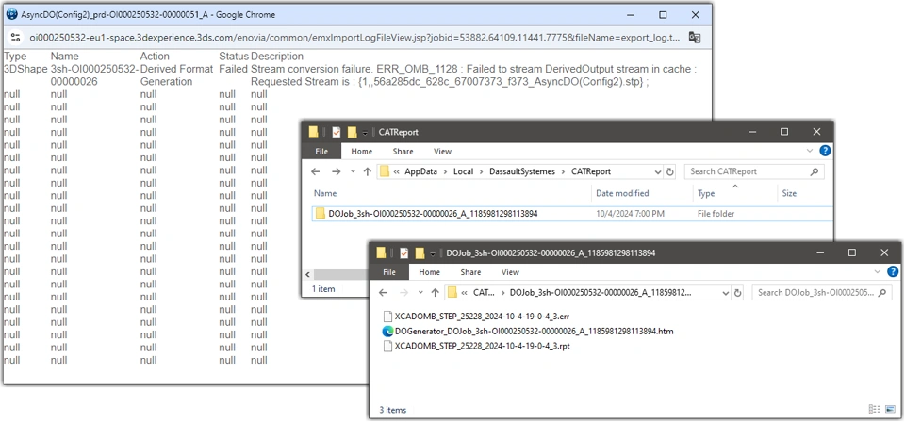Click the 3sh-OI000250532-00000026 name in log

[93, 75]
